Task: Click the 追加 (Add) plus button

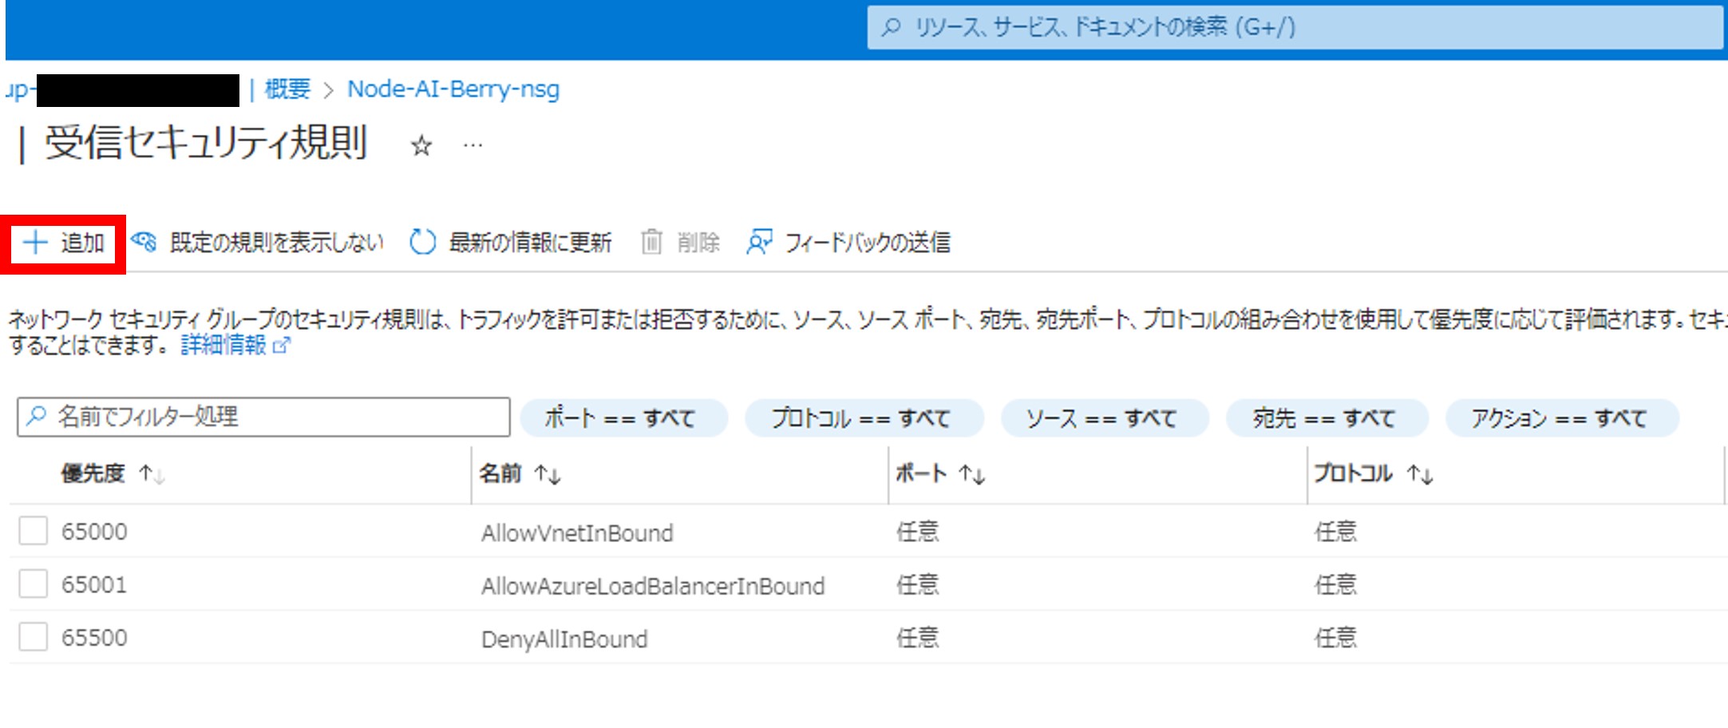Action: point(64,243)
